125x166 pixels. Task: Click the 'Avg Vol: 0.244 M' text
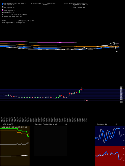click(x=80, y=5)
